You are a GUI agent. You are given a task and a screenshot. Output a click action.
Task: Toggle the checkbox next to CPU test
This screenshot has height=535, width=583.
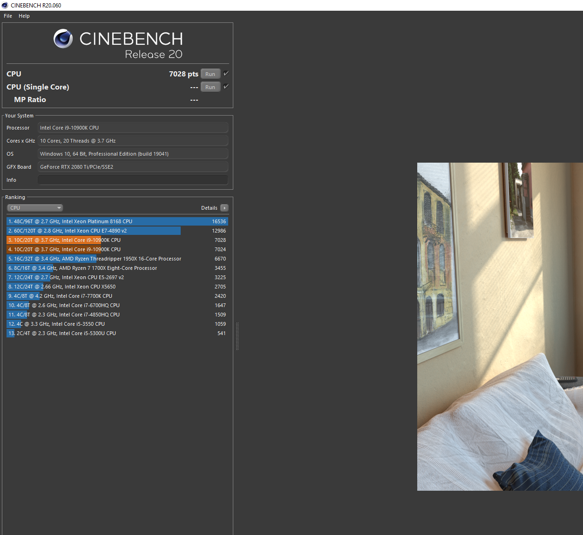tap(226, 74)
